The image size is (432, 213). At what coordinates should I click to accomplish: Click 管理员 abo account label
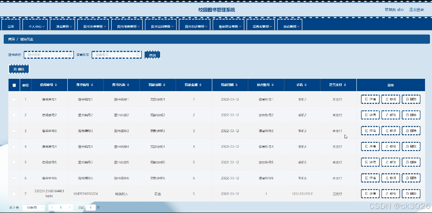point(394,9)
